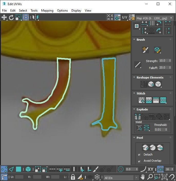
Task: Toggle Edge sub-object mode
Action: tap(11, 169)
